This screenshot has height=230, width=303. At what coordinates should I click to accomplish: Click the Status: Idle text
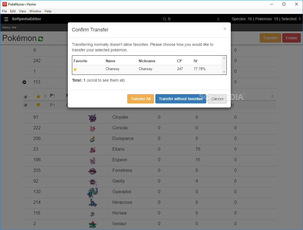[9, 28]
